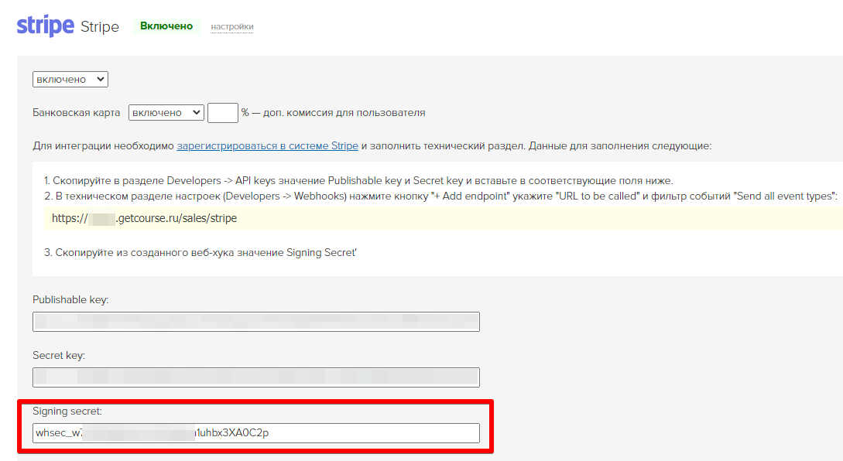The image size is (843, 461).
Task: Click the Включено status badge
Action: pyautogui.click(x=166, y=26)
